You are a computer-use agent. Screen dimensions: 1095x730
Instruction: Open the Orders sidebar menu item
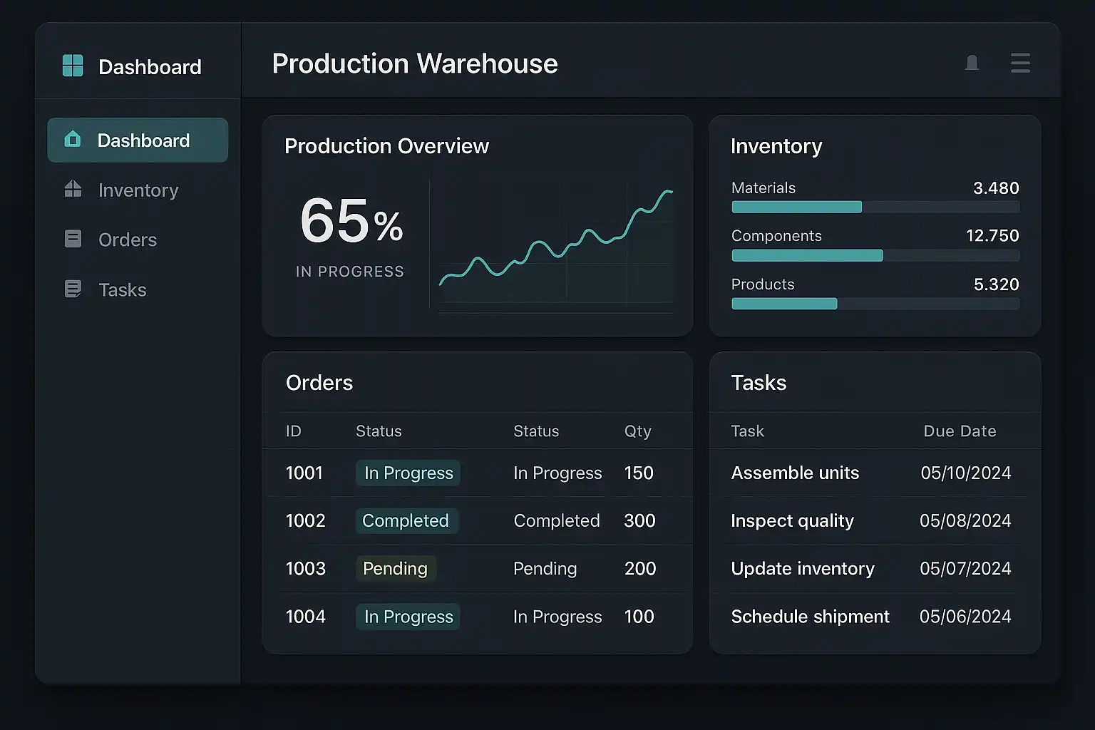click(x=127, y=240)
